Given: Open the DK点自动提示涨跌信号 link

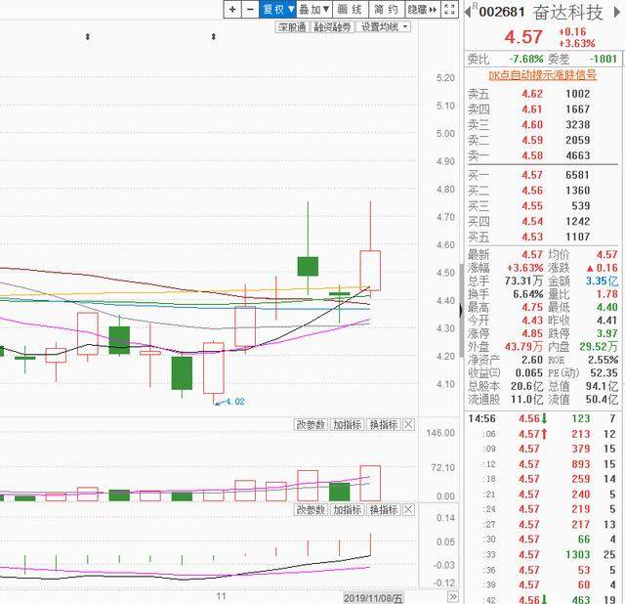Looking at the screenshot, I should pyautogui.click(x=542, y=74).
